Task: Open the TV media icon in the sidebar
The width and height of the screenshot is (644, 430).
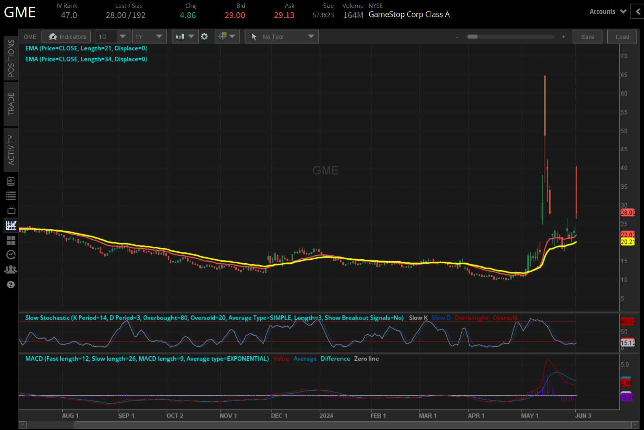Action: click(x=11, y=210)
